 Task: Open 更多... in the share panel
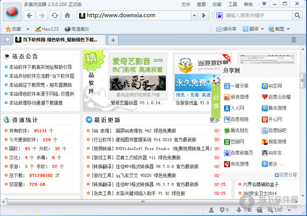(x=273, y=164)
